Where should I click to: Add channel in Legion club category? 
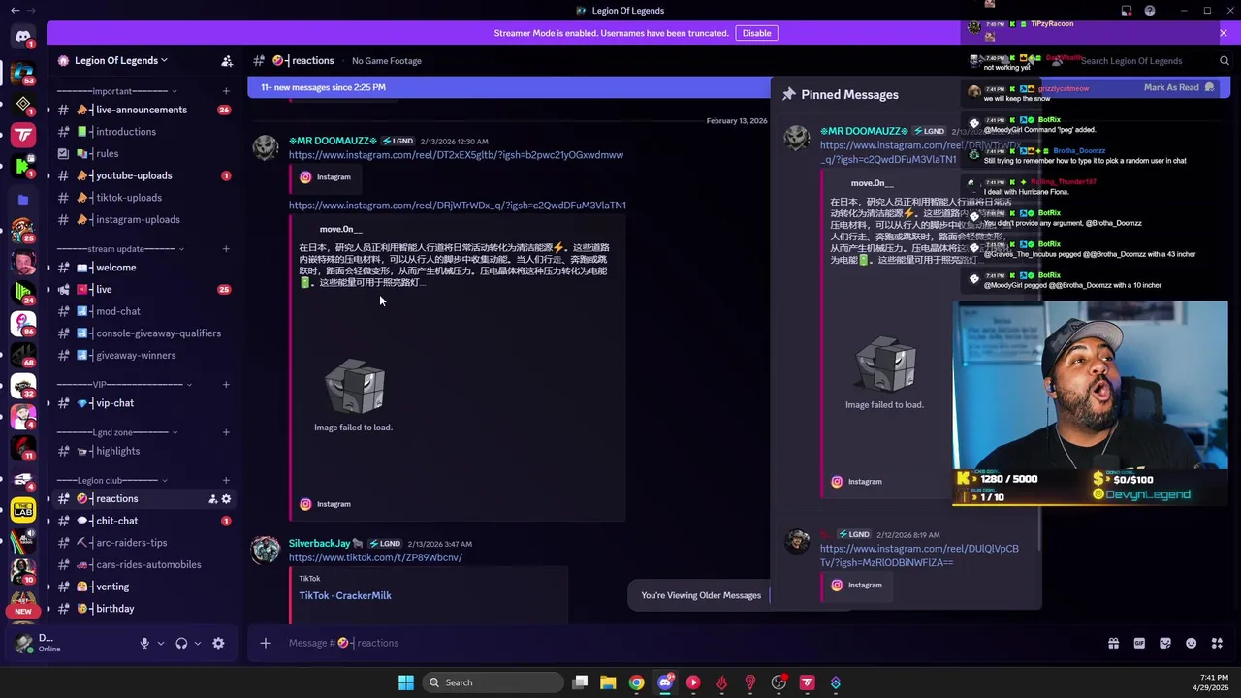pyautogui.click(x=226, y=480)
